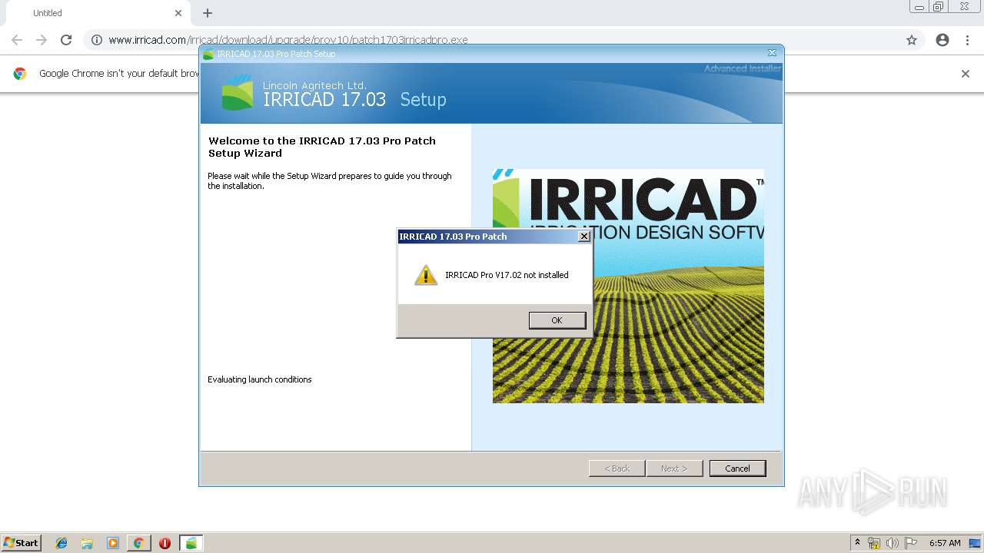Click the Advanced Installer label
Image resolution: width=984 pixels, height=553 pixels.
point(743,68)
